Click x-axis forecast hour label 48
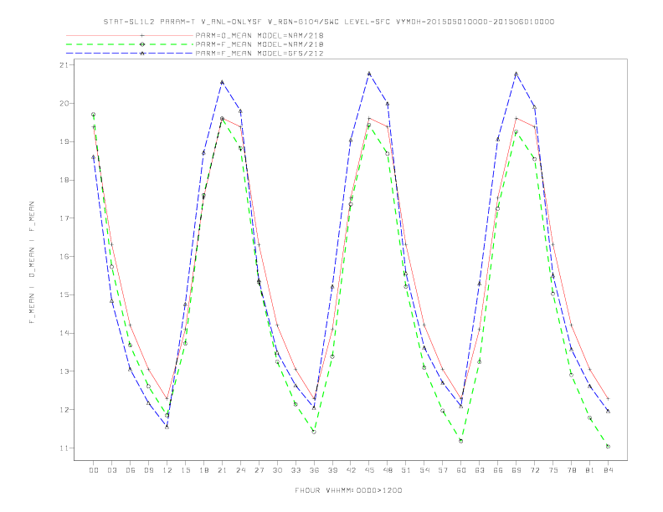The width and height of the screenshot is (663, 512). [x=388, y=470]
